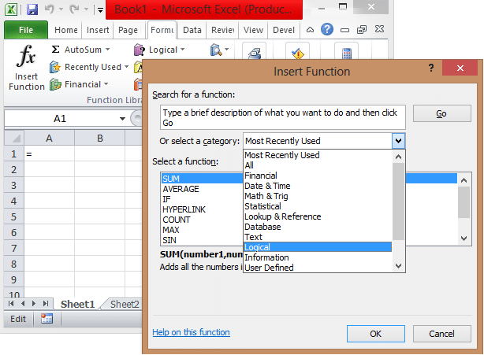Screen dimensions: 484x355
Task: Click the Insert Function fx icon
Action: [x=26, y=56]
